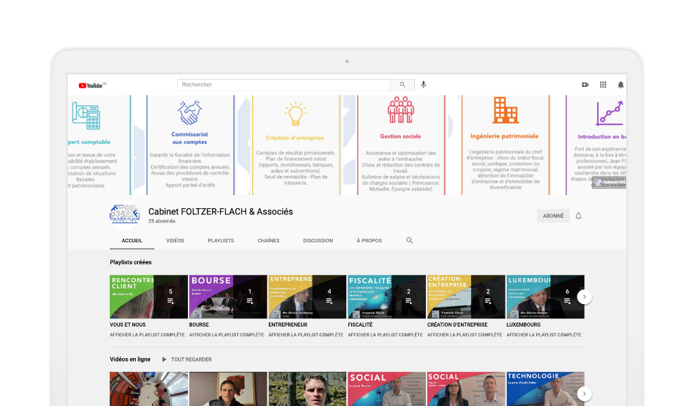Screen dimensions: 694x406
Task: Open the notifications bell in header
Action: pos(621,85)
